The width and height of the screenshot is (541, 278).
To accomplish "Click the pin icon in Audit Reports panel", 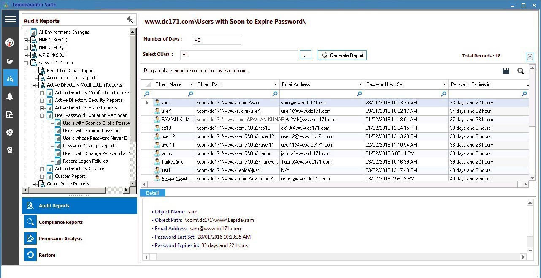I will (130, 20).
